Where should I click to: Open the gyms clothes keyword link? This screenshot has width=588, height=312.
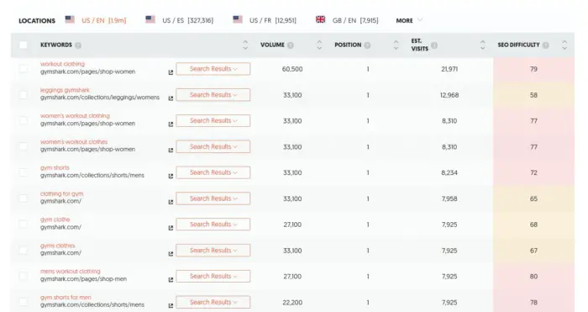(x=57, y=246)
